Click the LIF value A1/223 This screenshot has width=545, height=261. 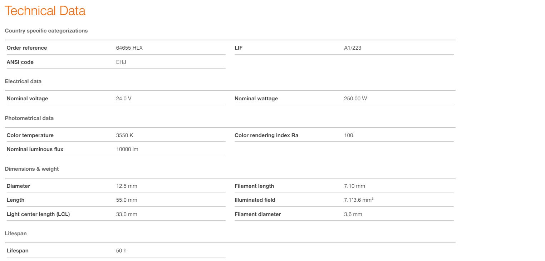click(x=352, y=48)
